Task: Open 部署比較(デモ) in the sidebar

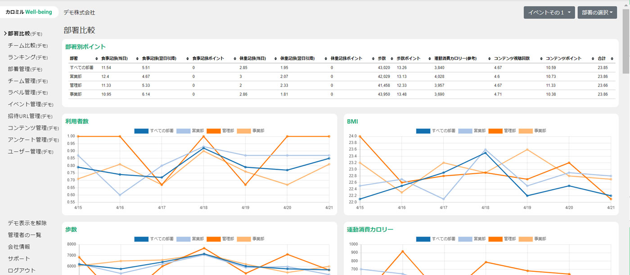Action: pyautogui.click(x=25, y=33)
